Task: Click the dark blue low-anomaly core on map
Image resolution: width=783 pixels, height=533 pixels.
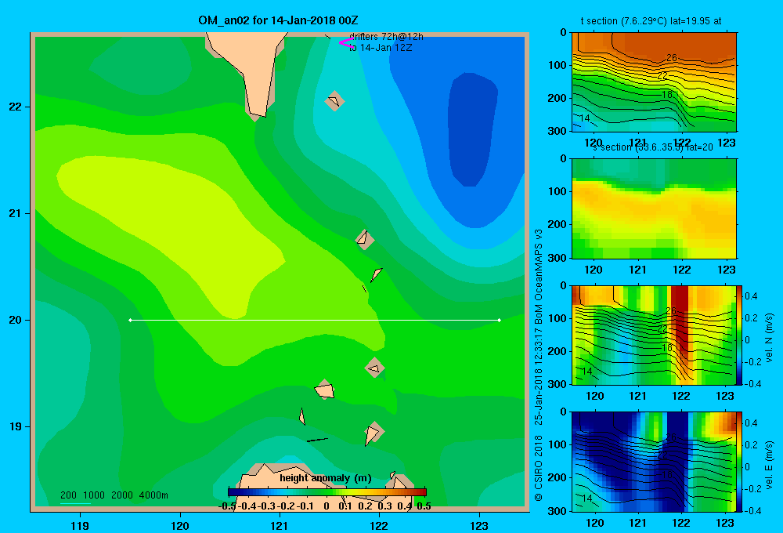Action: [472, 130]
